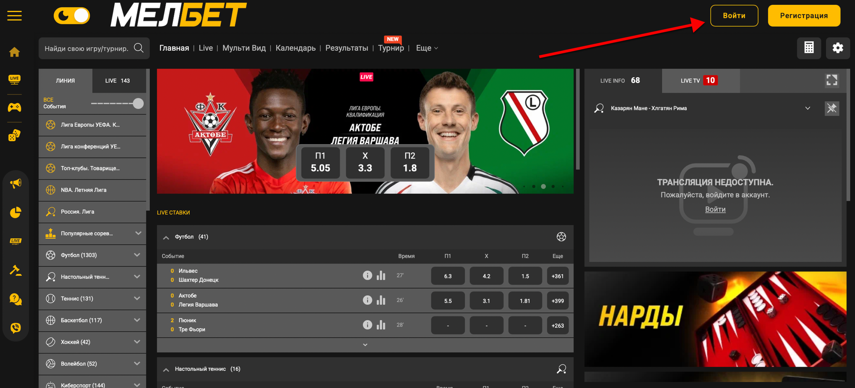The width and height of the screenshot is (855, 388).
Task: Open Турнир nav item
Action: point(391,48)
